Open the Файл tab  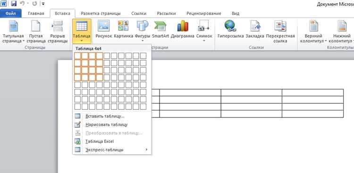click(x=10, y=14)
